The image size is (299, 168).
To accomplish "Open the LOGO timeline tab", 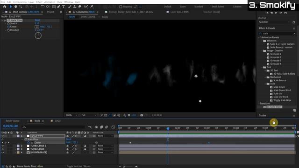I will [57, 121].
